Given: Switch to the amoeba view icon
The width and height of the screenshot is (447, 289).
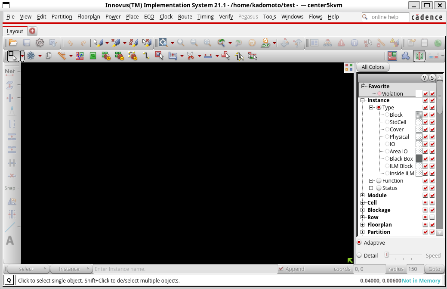Looking at the screenshot, I should point(405,56).
